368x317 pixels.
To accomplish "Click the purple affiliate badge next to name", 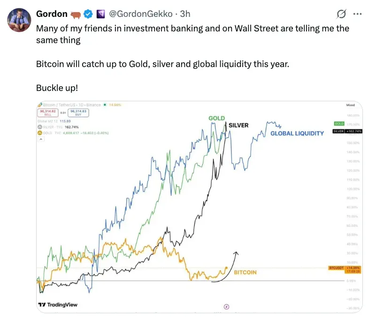I will tap(101, 14).
